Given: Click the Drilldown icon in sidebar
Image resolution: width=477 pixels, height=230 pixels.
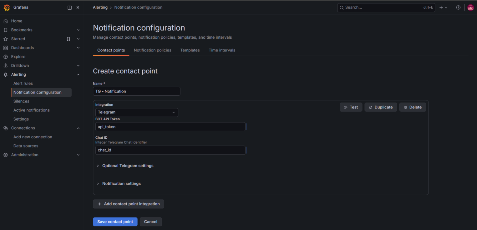Looking at the screenshot, I should [x=5, y=66].
